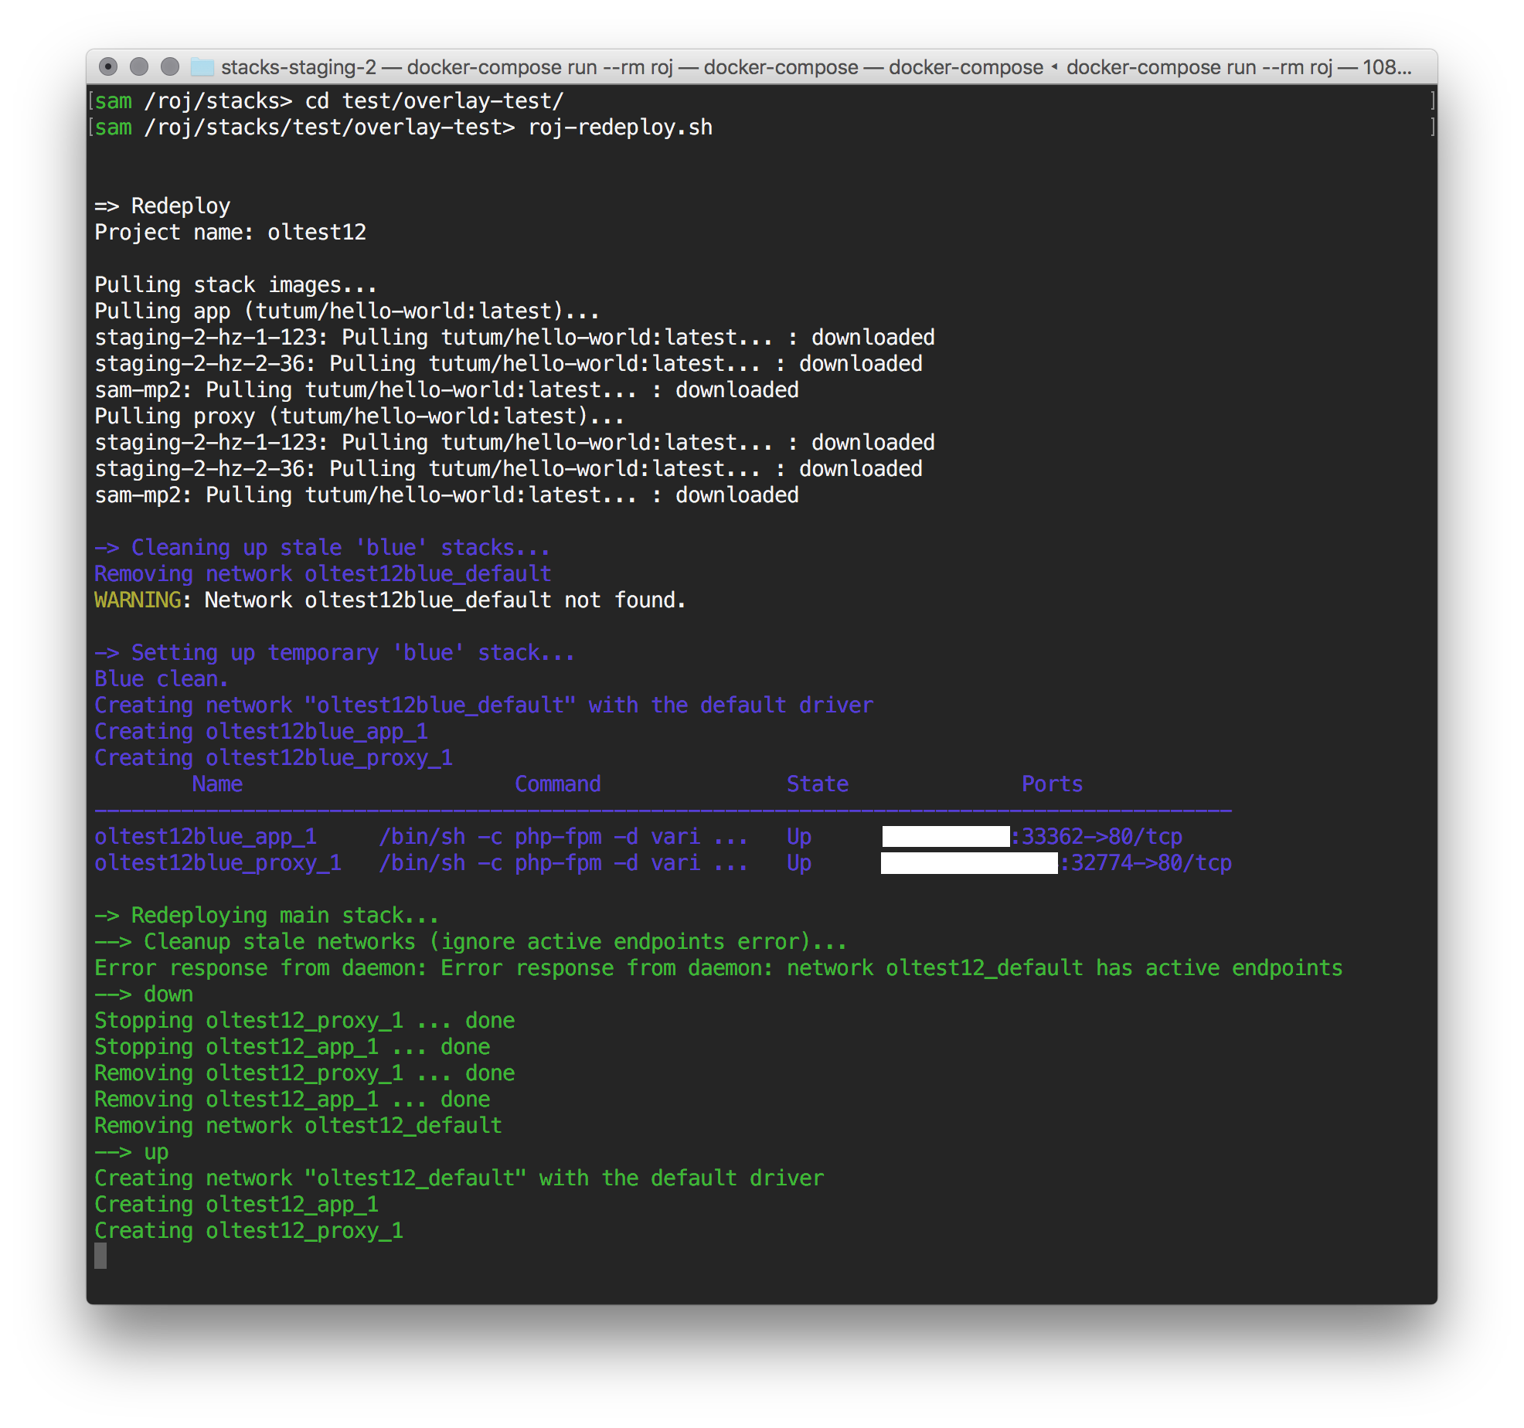Click oltest12blue_proxy_1 in the table row
This screenshot has height=1428, width=1524.
(217, 863)
